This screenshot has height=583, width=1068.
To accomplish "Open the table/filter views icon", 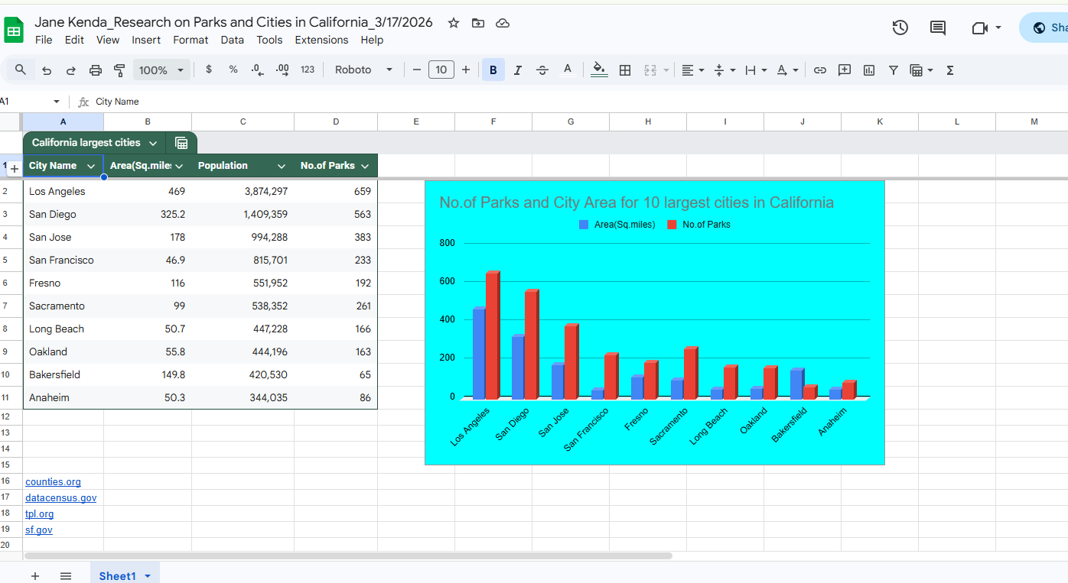I will coord(921,70).
